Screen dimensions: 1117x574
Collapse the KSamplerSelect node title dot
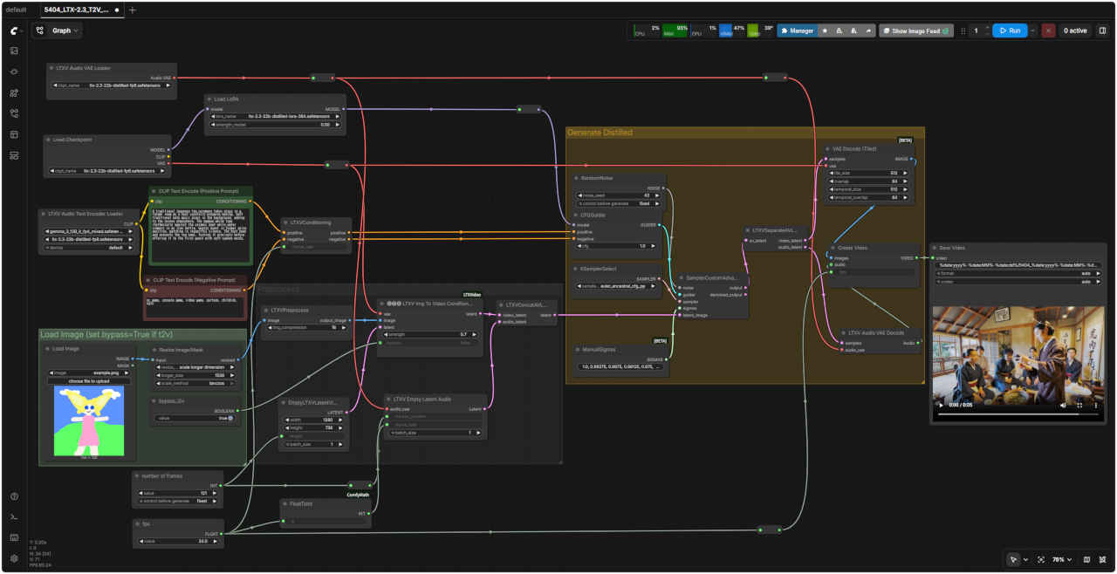(576, 269)
